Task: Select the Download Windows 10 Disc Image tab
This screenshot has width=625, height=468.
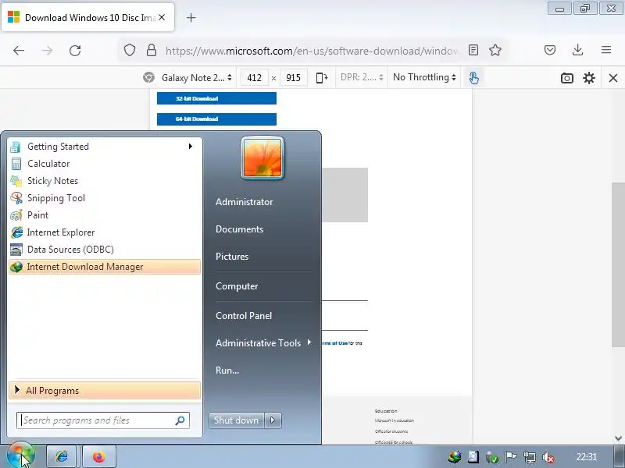Action: pos(87,17)
